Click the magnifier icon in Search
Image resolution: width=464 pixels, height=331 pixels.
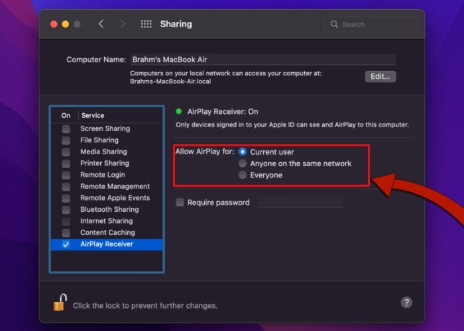(x=334, y=24)
